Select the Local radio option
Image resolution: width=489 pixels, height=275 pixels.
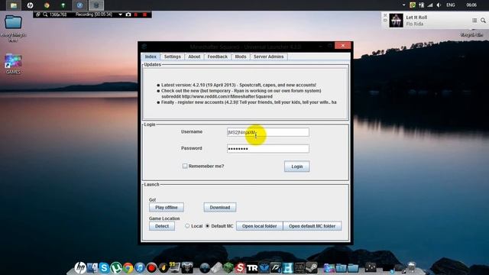point(187,226)
